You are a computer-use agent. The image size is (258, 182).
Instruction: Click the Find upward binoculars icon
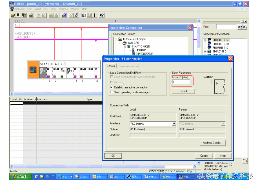coord(240,27)
